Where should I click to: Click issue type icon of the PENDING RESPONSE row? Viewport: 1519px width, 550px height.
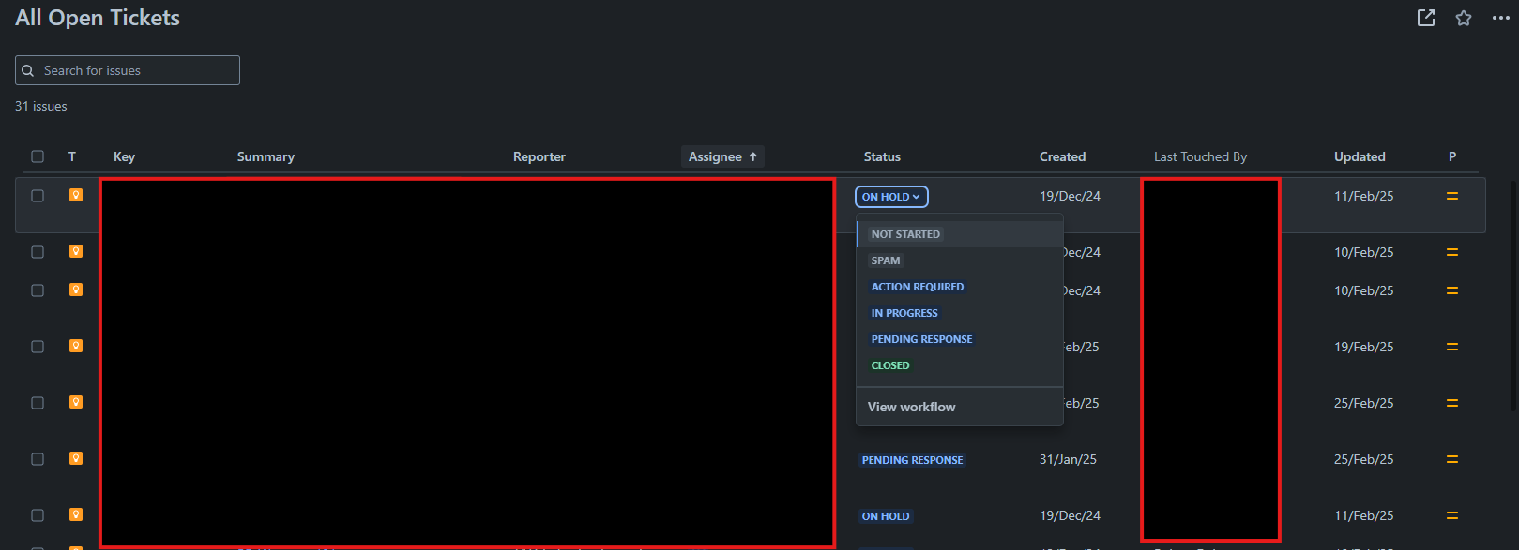point(76,458)
